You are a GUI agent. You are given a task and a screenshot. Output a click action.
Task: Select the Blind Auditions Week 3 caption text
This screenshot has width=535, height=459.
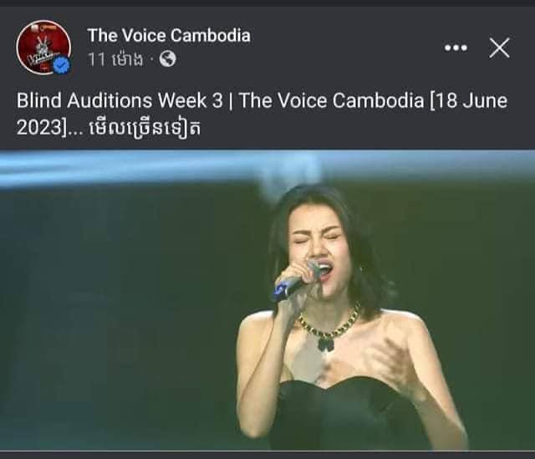pyautogui.click(x=120, y=100)
